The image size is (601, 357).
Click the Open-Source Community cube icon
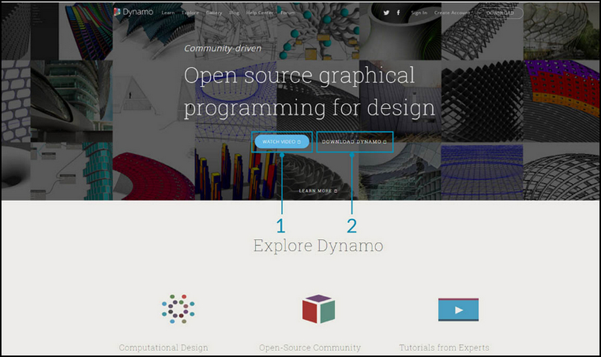[x=319, y=309]
